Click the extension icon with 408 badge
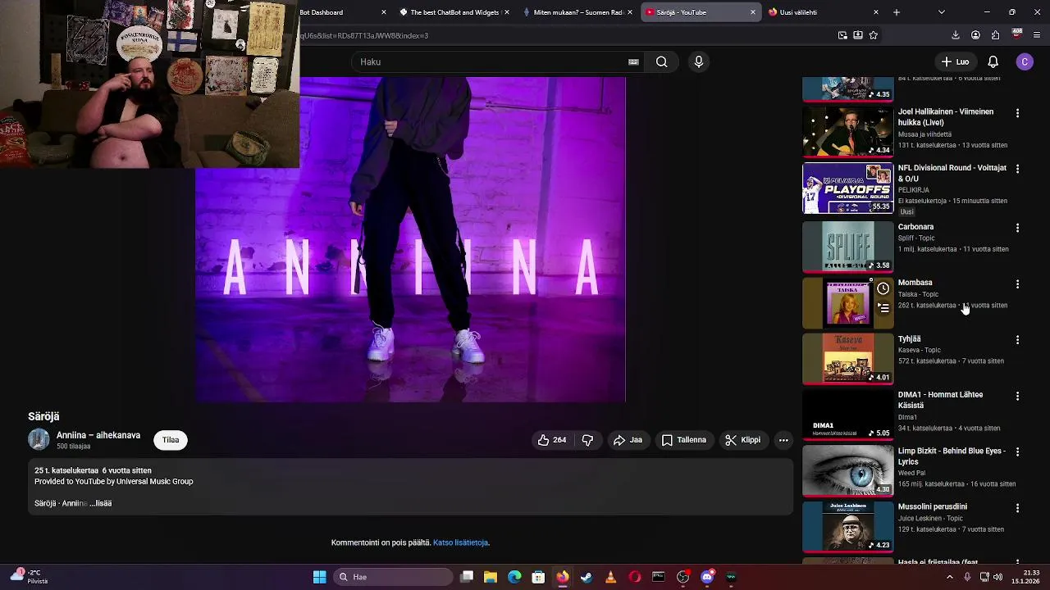The image size is (1050, 590). tap(1016, 34)
